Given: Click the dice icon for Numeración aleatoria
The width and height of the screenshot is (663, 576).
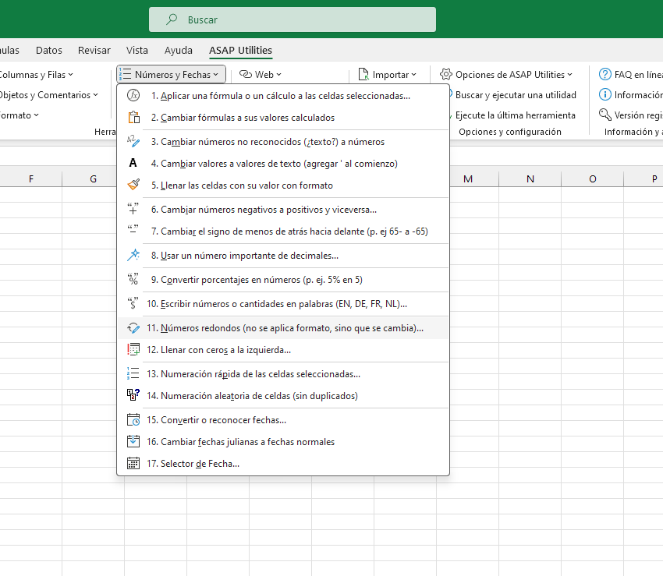Looking at the screenshot, I should tap(133, 396).
